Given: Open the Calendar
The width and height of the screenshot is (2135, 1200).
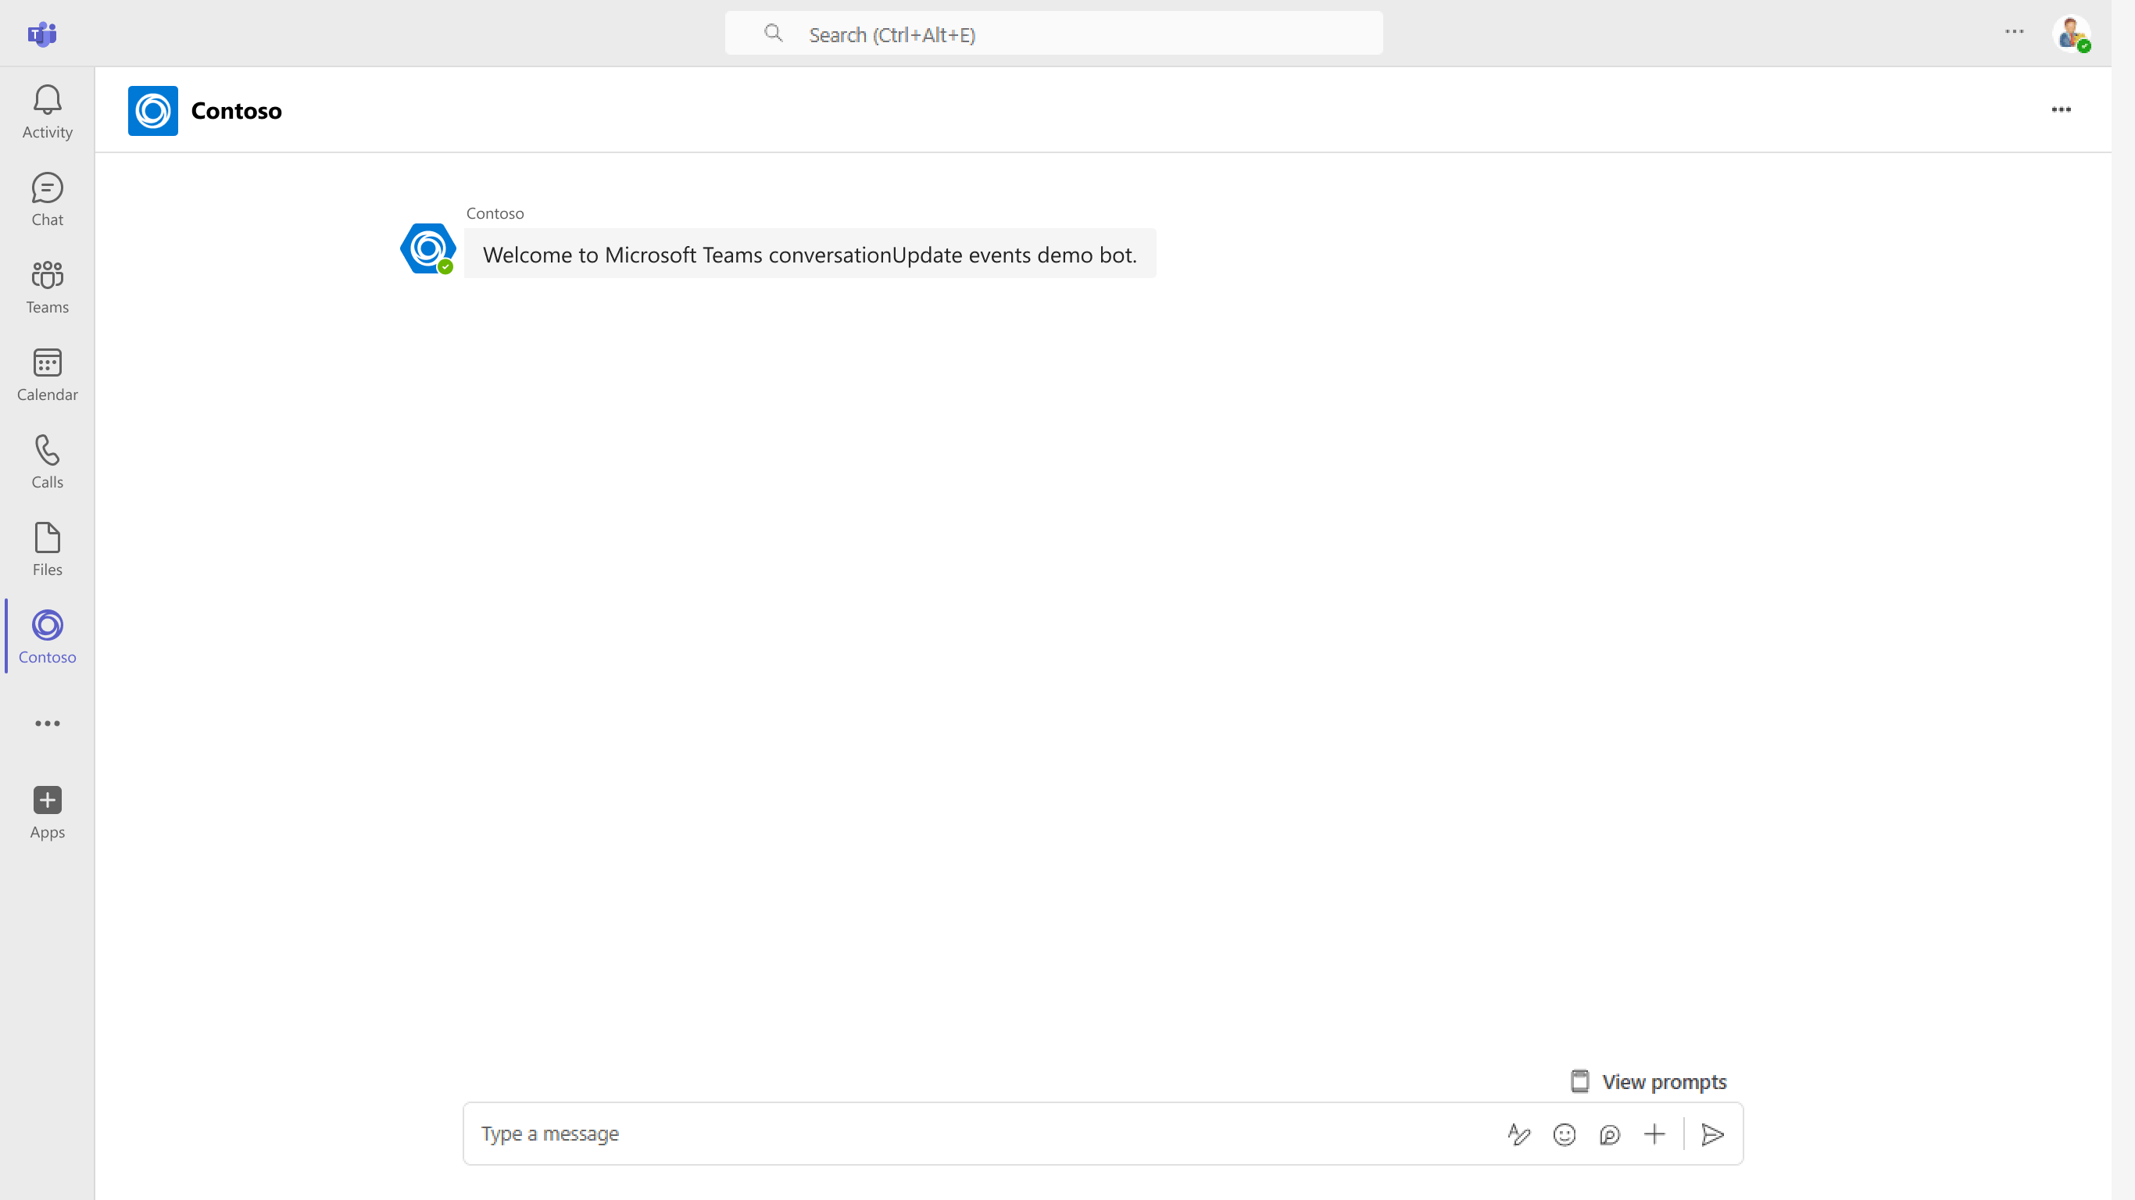Looking at the screenshot, I should click(x=46, y=374).
